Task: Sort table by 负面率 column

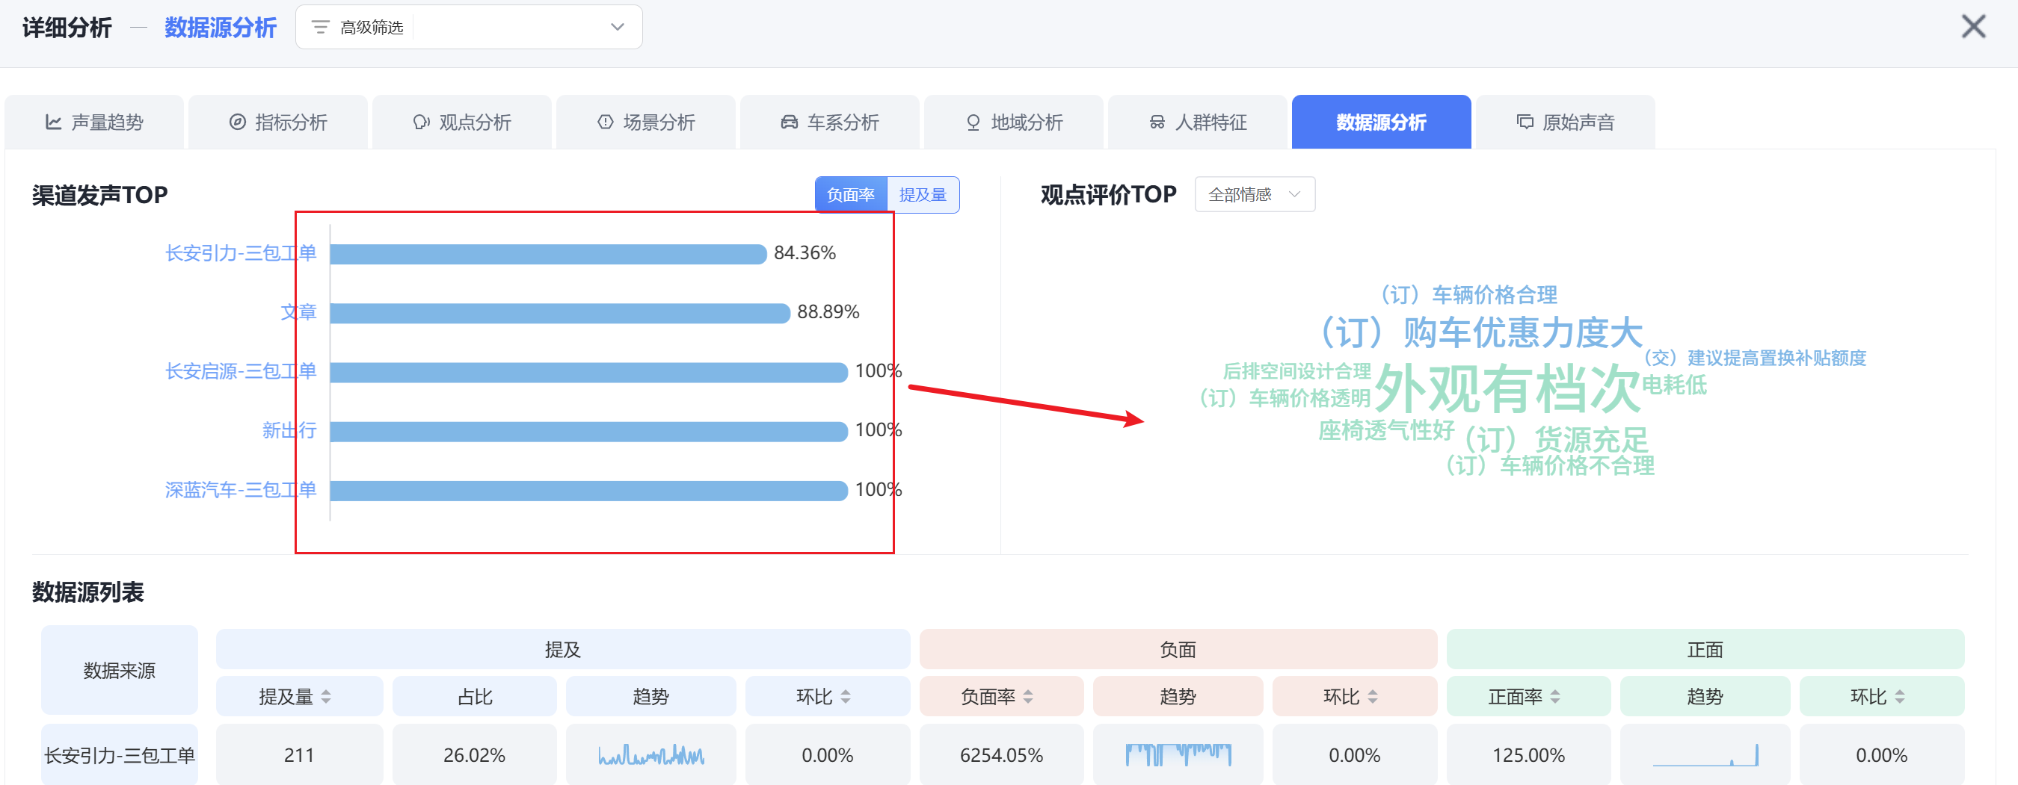Action: pos(1028,697)
